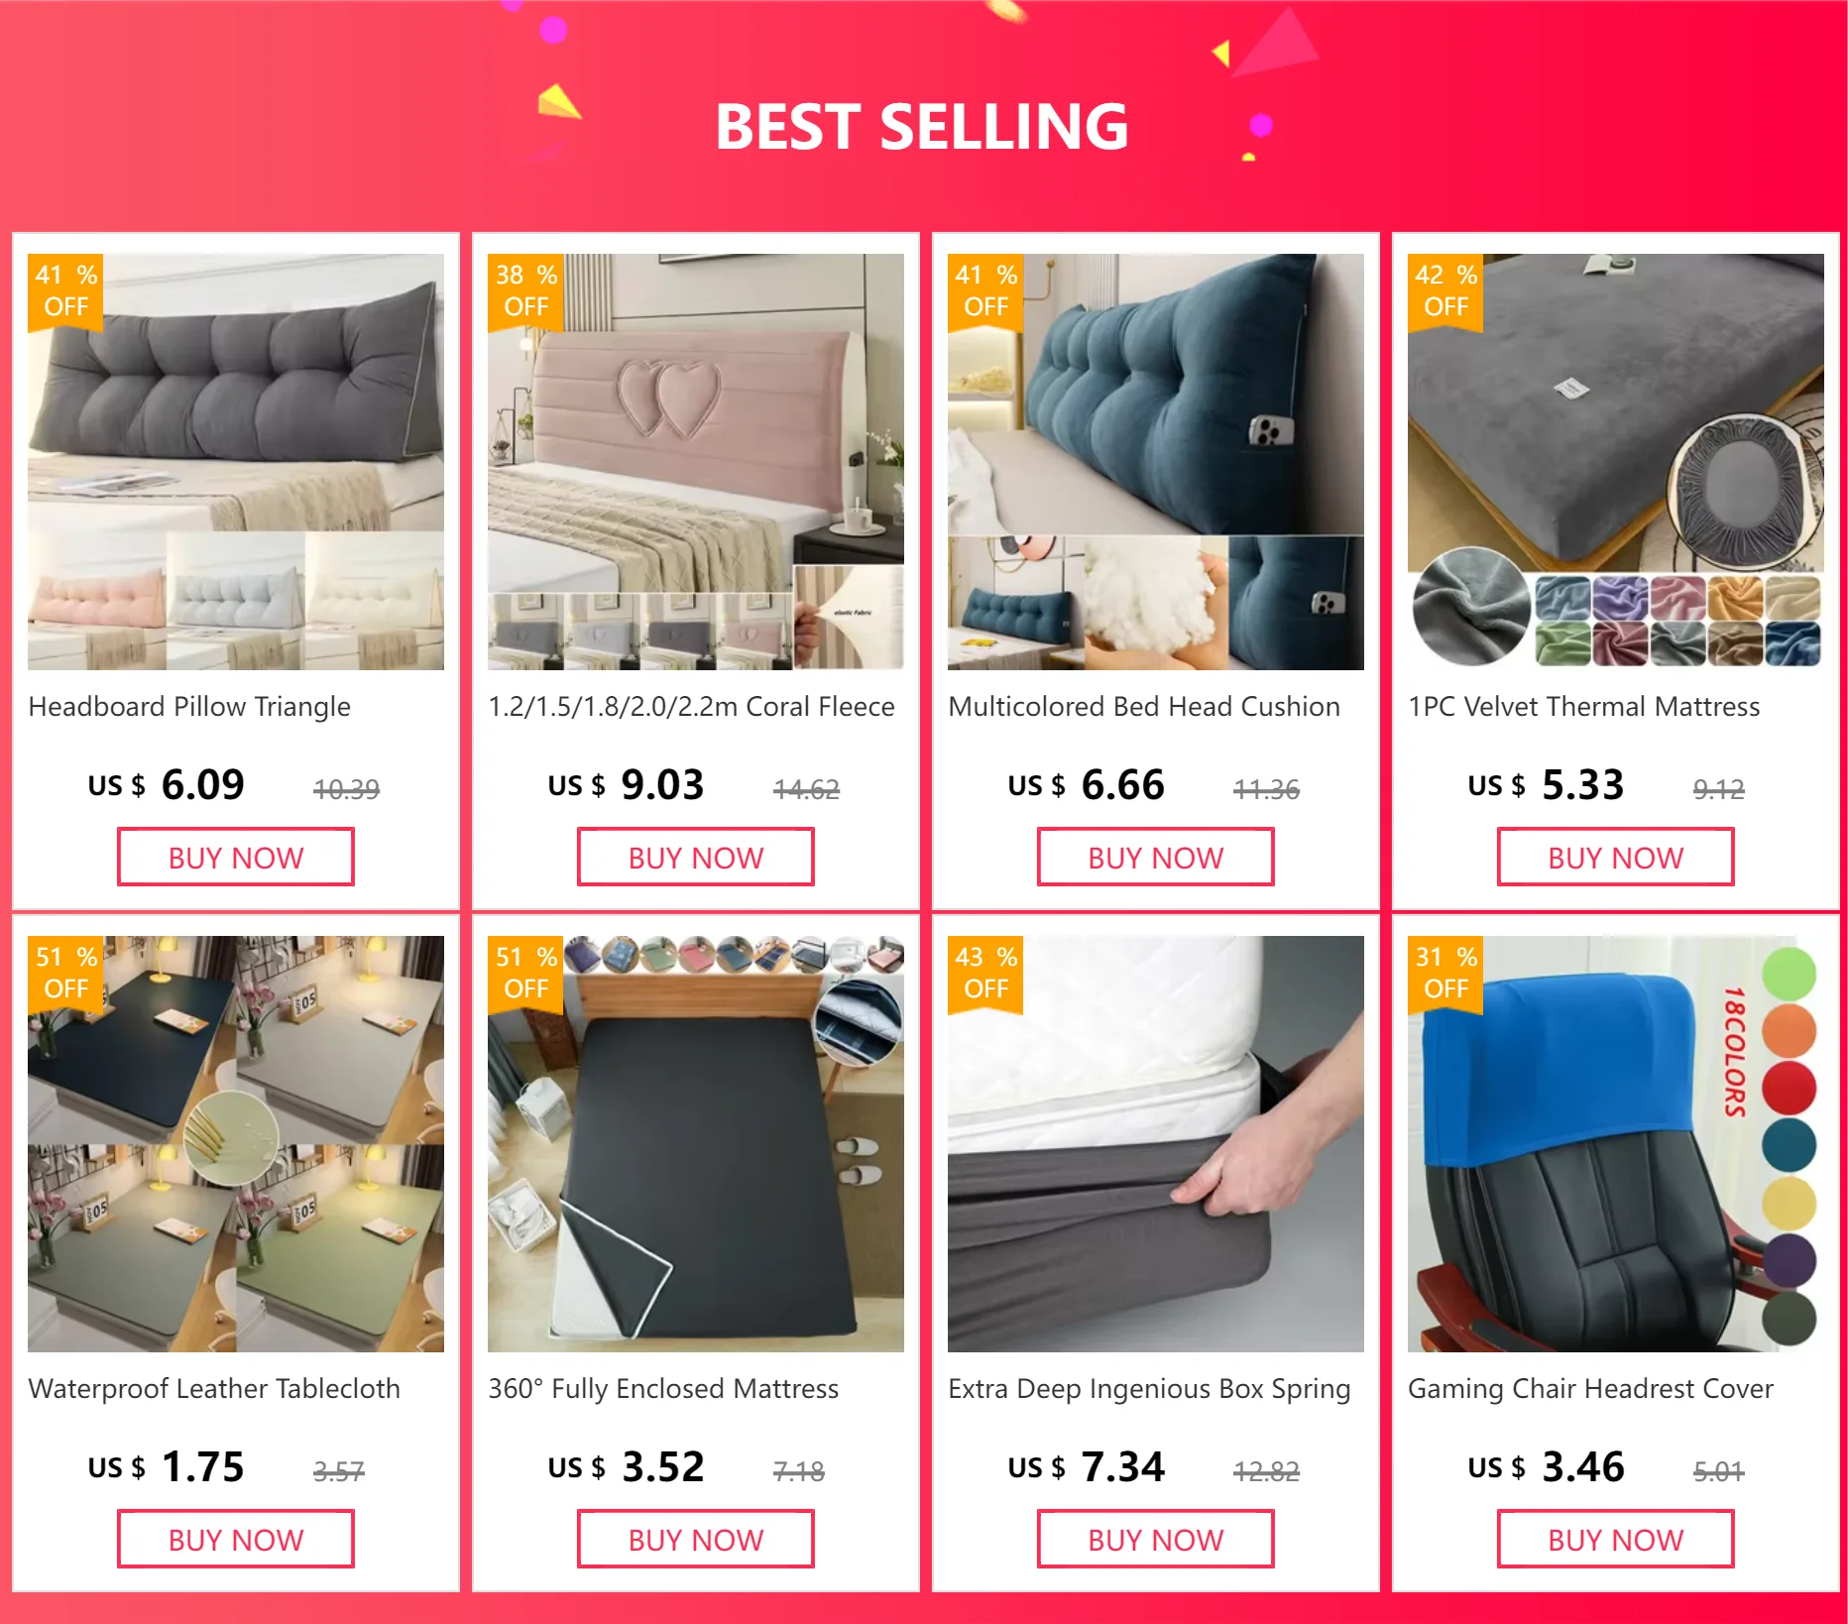Screen dimensions: 1848x1624
Task: Open the blue bed head cushion image
Action: pyautogui.click(x=1156, y=462)
